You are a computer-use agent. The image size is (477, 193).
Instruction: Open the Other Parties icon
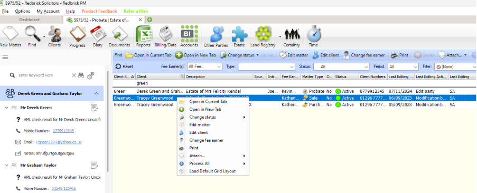(216, 36)
